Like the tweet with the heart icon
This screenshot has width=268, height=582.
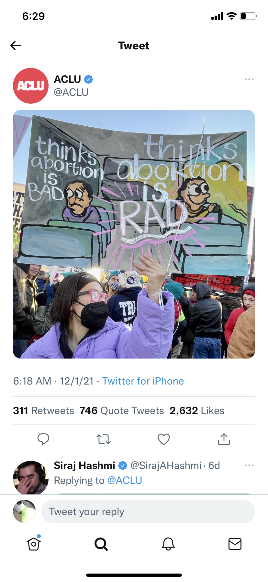pos(163,439)
